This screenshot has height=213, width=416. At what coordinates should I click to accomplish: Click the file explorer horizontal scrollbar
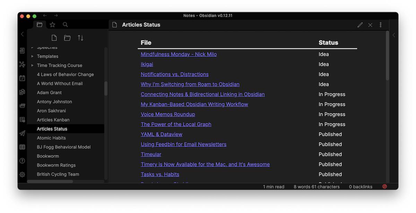pos(50,181)
